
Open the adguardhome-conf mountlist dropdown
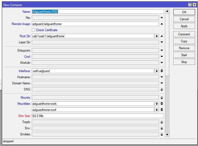[157, 110]
